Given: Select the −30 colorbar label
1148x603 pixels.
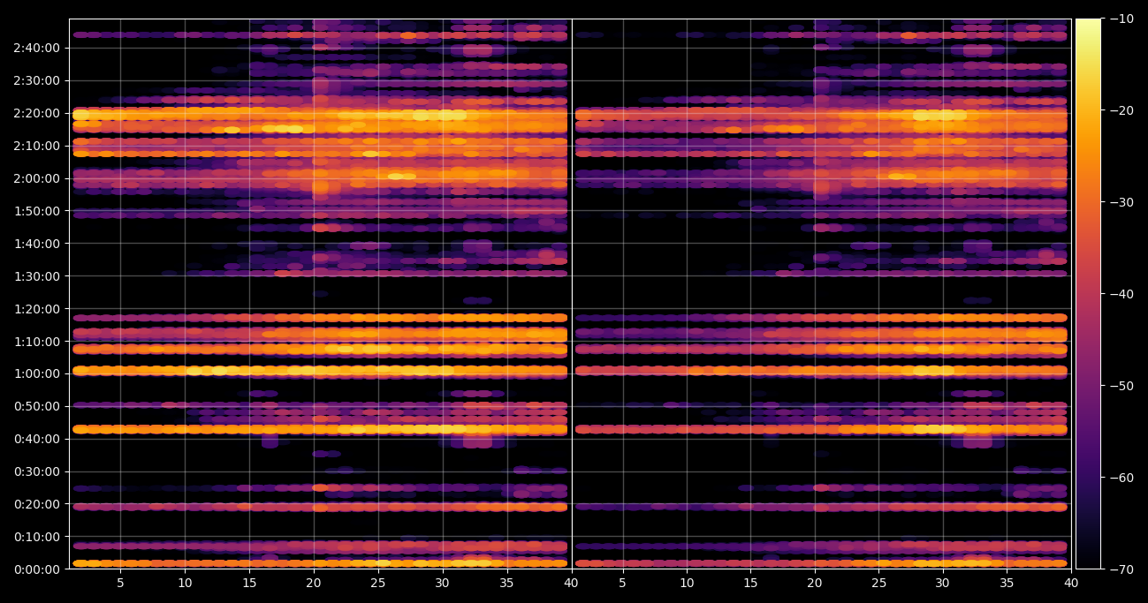Looking at the screenshot, I should click(1121, 202).
